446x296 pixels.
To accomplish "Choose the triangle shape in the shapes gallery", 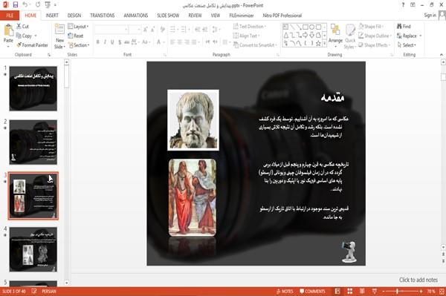I will (286, 35).
